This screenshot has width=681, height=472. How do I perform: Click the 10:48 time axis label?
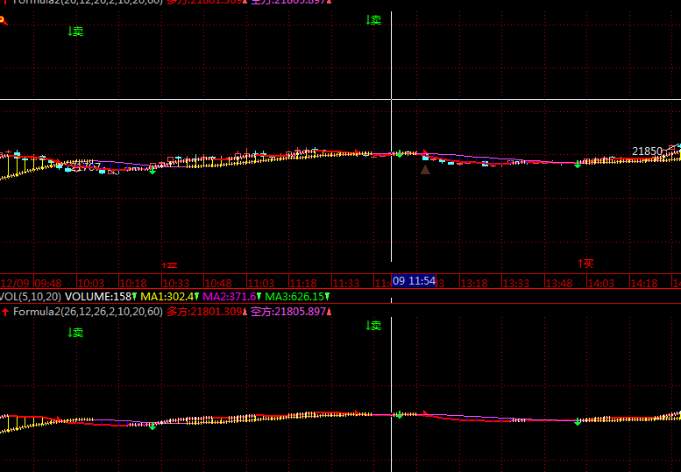pyautogui.click(x=218, y=283)
